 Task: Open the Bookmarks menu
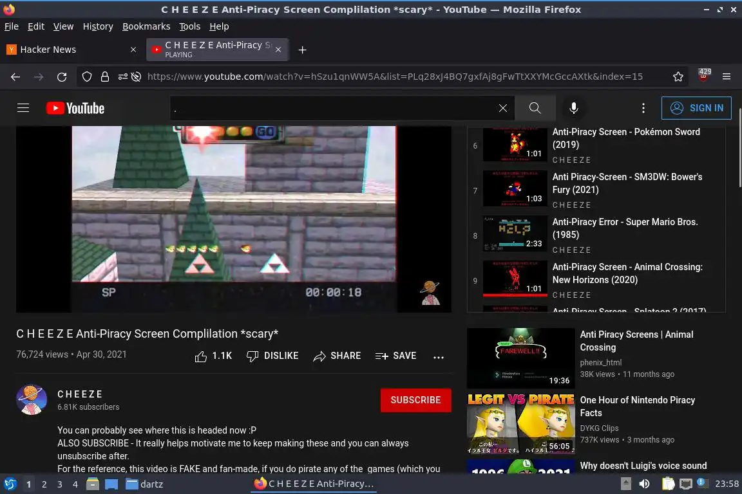(146, 26)
